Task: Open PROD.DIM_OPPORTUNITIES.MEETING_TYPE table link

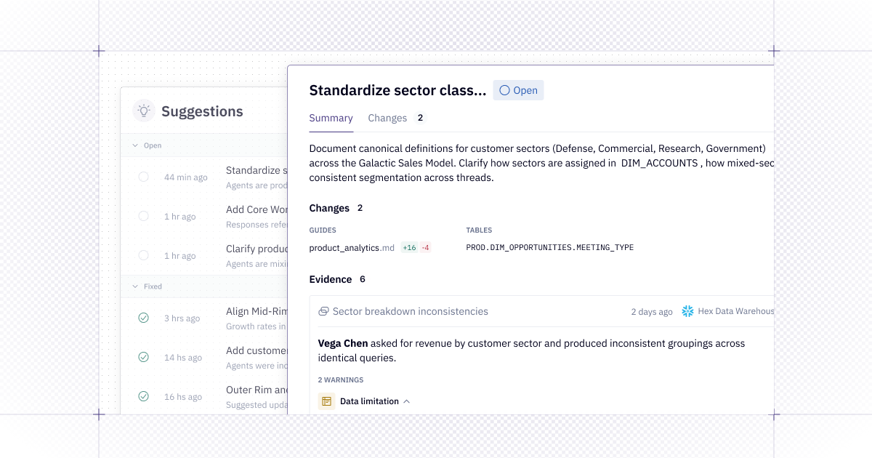Action: point(549,248)
